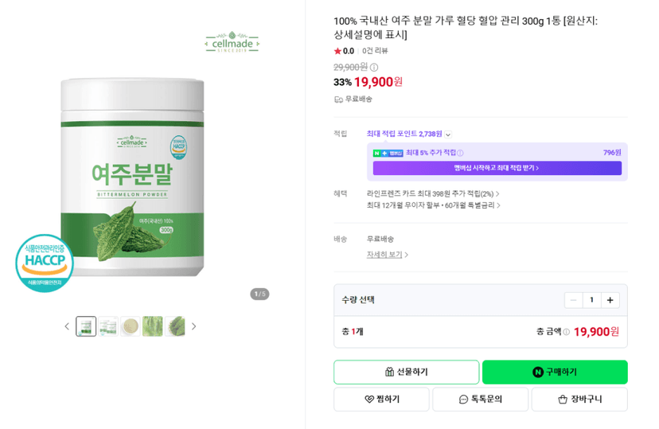Click the info icon next to 최대 5% 추가 적립
Image resolution: width=659 pixels, height=429 pixels.
tap(460, 153)
